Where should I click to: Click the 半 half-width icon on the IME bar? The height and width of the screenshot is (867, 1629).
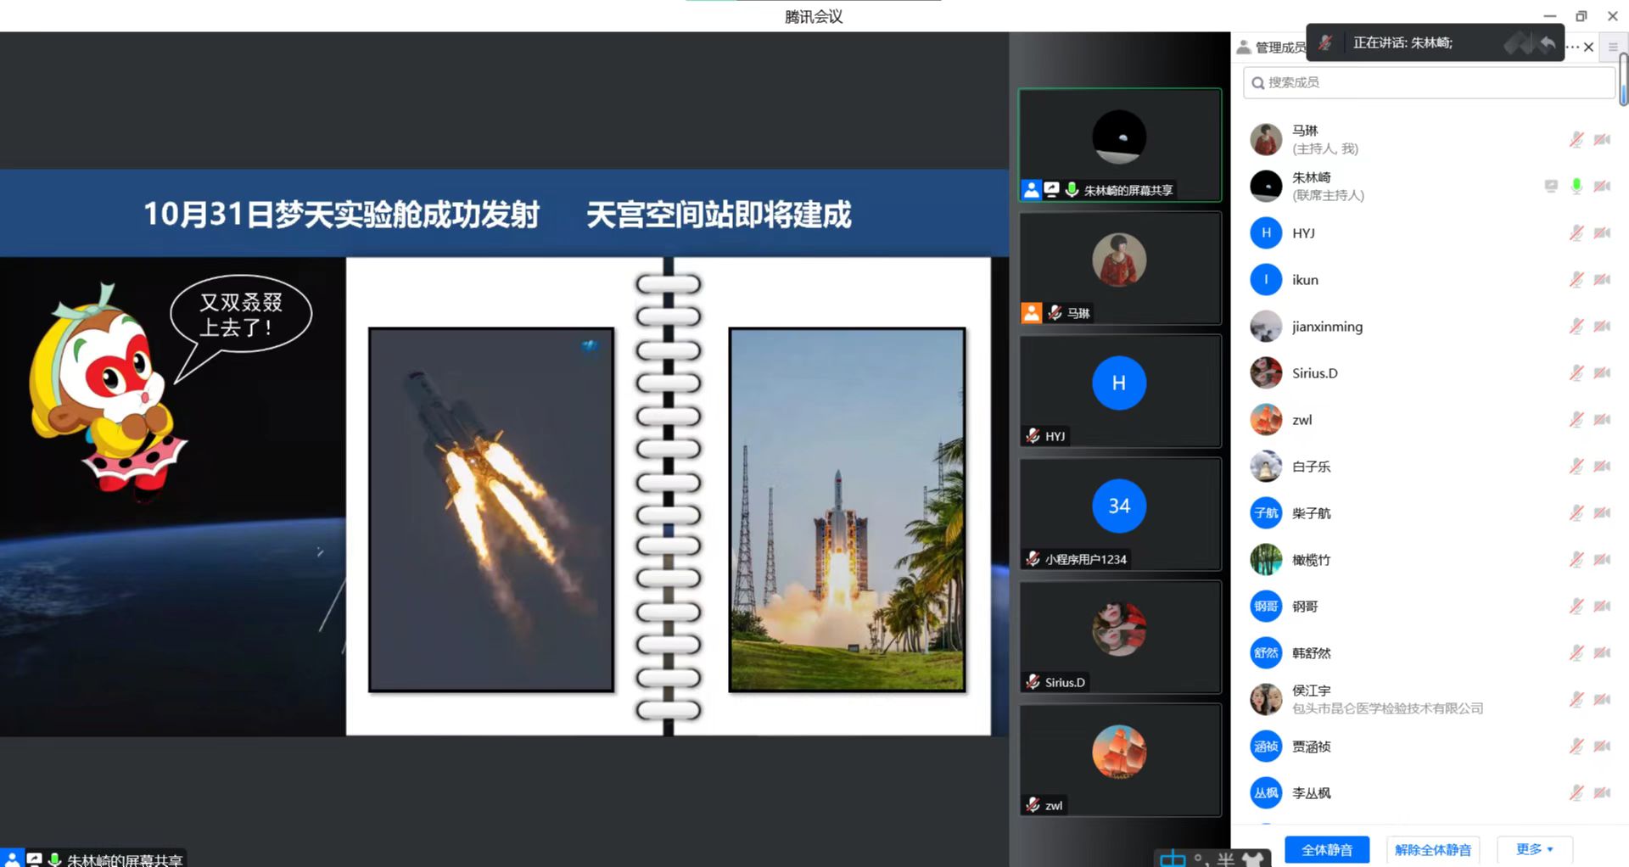tap(1225, 859)
